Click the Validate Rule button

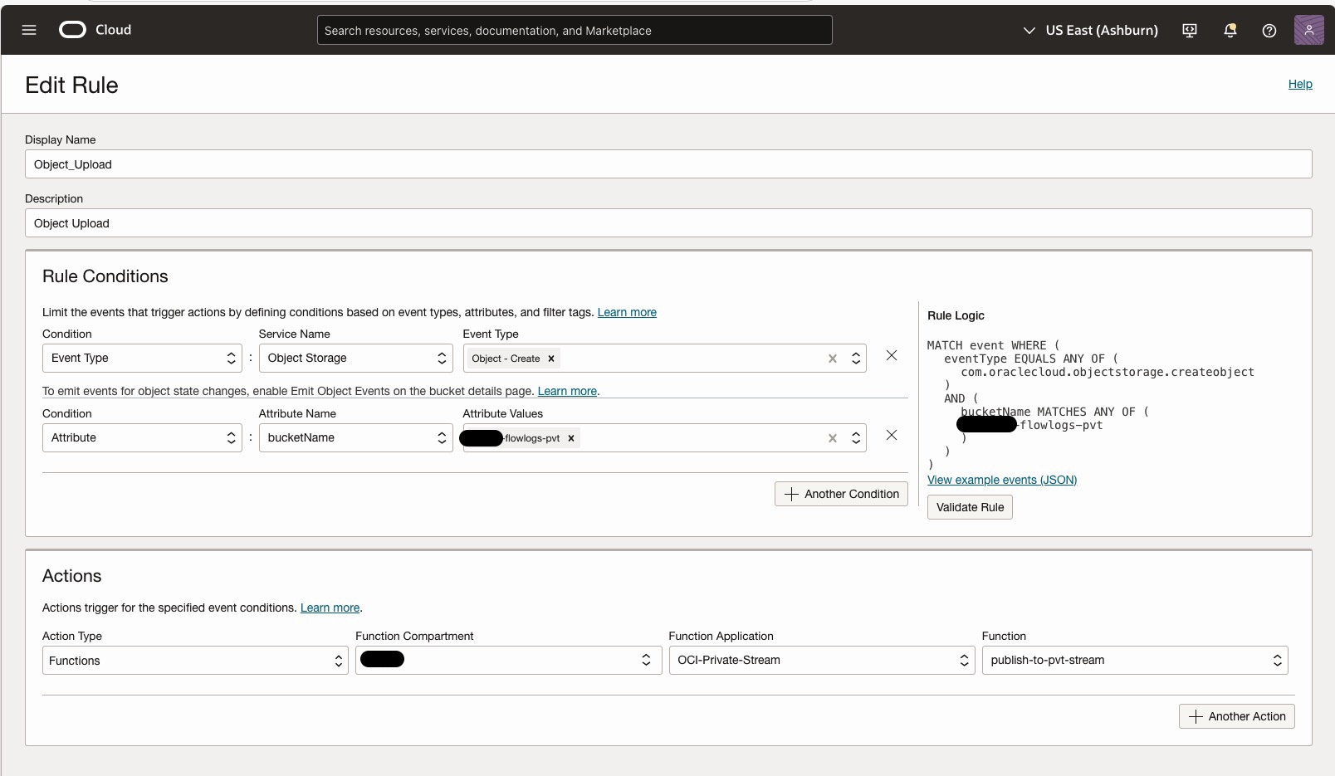pos(969,507)
